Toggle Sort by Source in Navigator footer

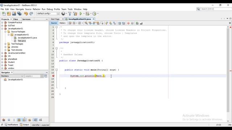click(41, 120)
